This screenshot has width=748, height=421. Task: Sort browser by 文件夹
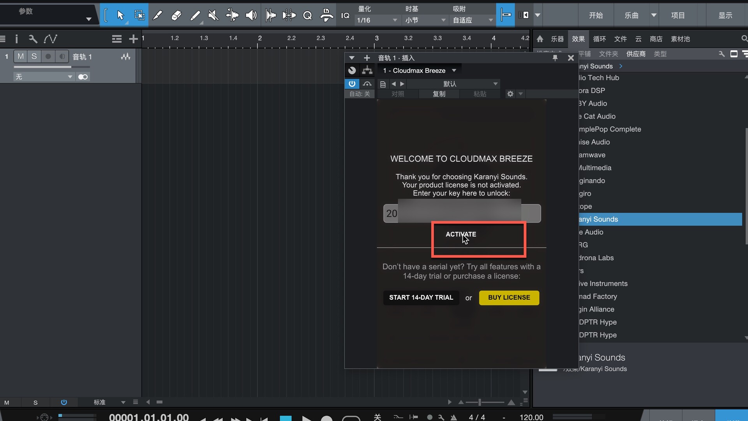[609, 54]
